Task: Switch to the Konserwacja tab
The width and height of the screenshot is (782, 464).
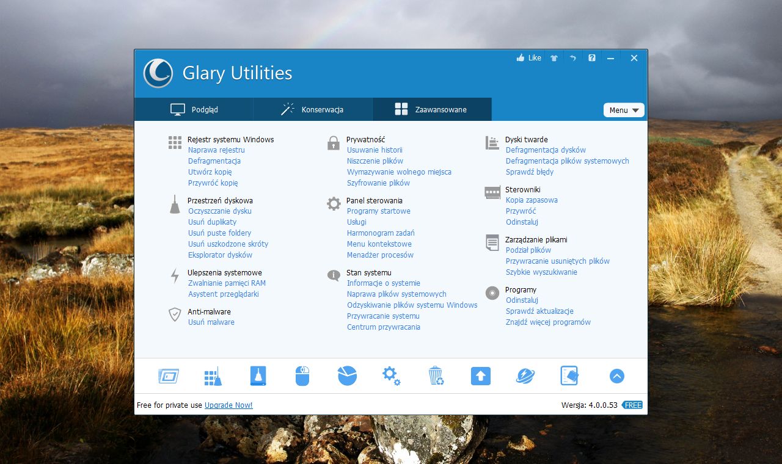Action: [312, 109]
